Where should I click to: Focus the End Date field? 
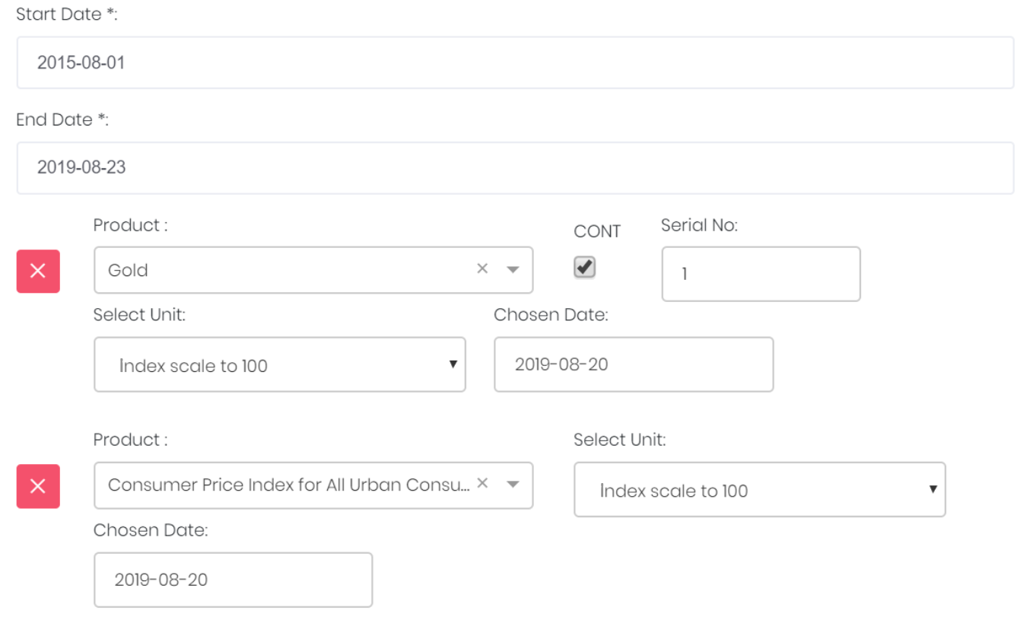(515, 168)
